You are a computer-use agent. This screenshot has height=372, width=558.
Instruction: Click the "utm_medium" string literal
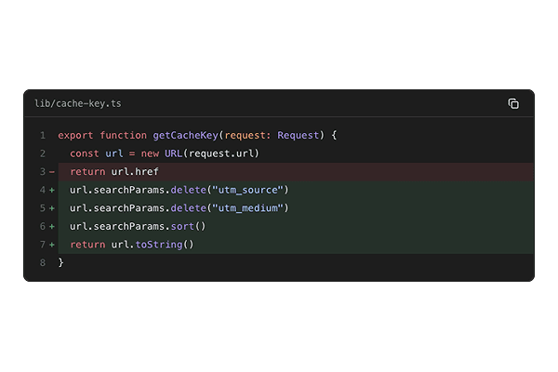(x=247, y=208)
